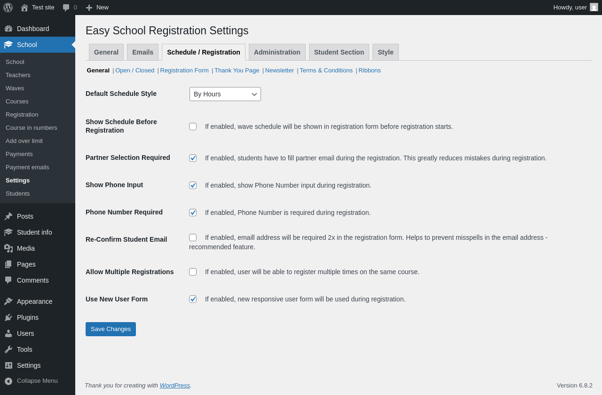This screenshot has height=395, width=602.
Task: Switch to the Administration tab
Action: [277, 52]
